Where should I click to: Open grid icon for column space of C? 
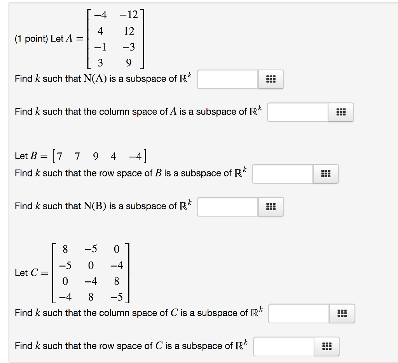click(x=342, y=314)
